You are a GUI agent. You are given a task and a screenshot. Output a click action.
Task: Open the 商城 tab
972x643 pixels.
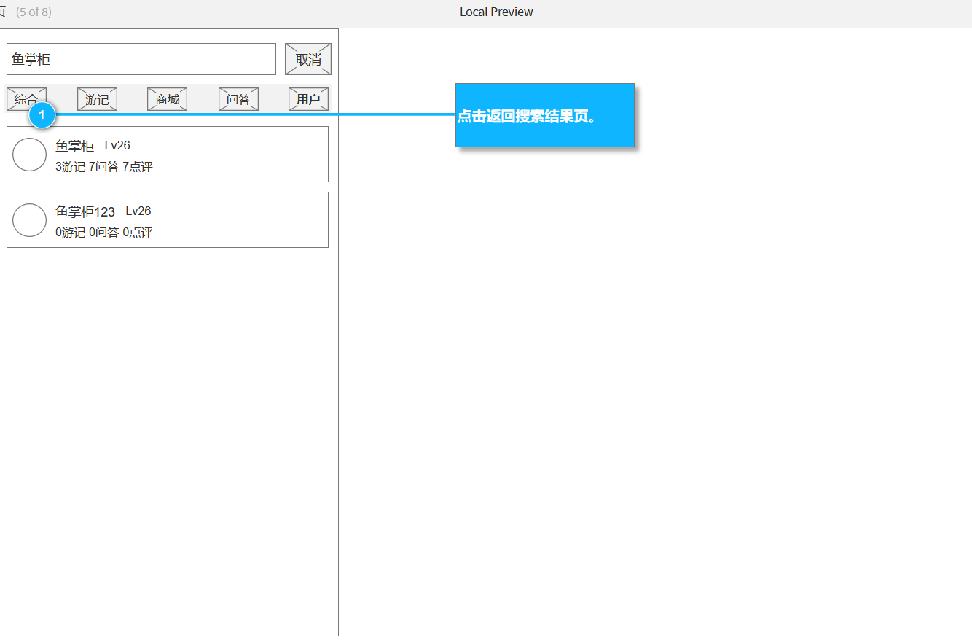(x=168, y=99)
